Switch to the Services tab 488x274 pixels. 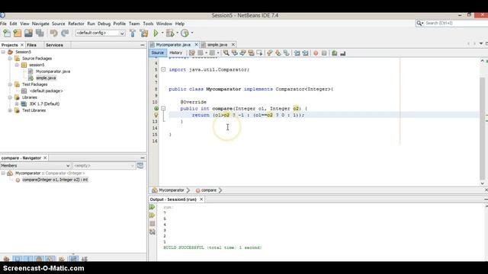(x=54, y=45)
